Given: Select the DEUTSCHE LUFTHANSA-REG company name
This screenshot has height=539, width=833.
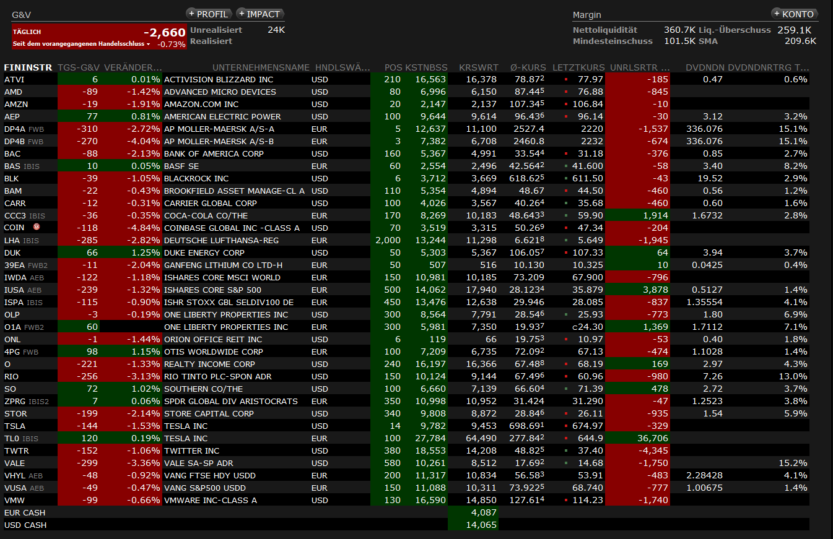Looking at the screenshot, I should click(x=221, y=240).
